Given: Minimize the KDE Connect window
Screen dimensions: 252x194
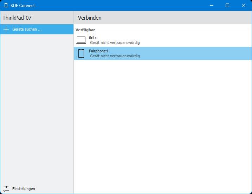Looking at the screenshot, I should point(212,5).
